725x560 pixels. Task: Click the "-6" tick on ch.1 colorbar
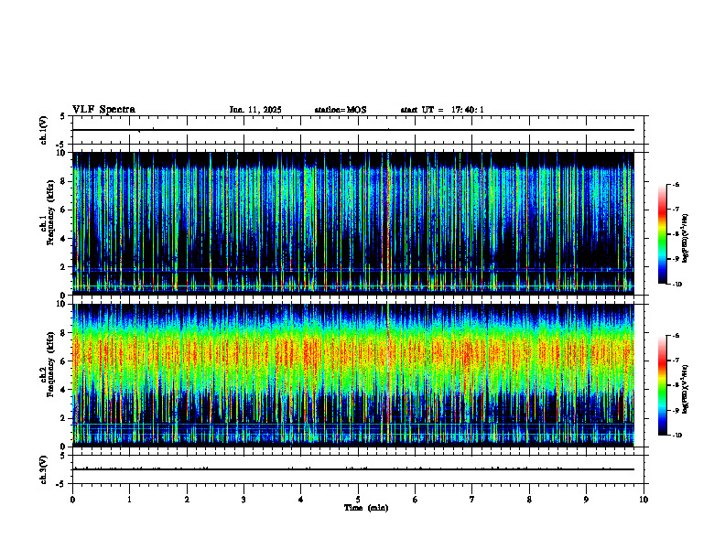pyautogui.click(x=676, y=185)
